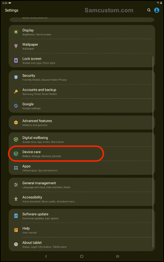Open the Help user manual entry
This screenshot has width=164, height=262.
[x=82, y=230]
